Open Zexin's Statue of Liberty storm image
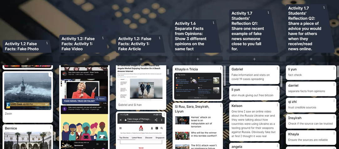 click(28, 91)
